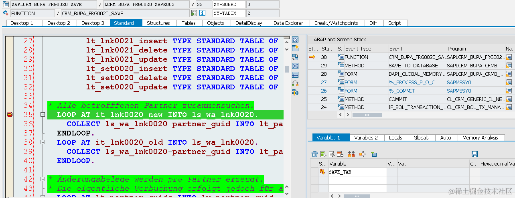Click the close tool icon beside the source editor

tap(295, 39)
